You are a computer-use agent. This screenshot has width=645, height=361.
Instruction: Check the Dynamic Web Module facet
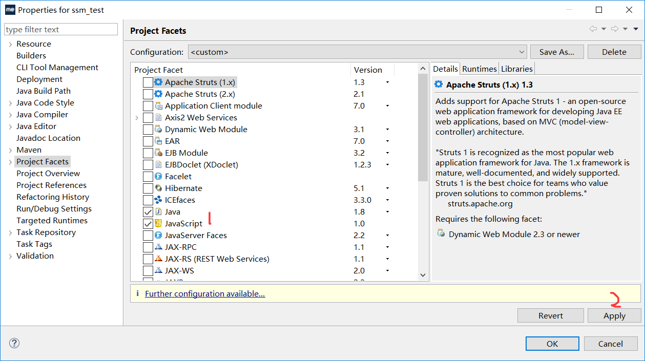coord(148,129)
